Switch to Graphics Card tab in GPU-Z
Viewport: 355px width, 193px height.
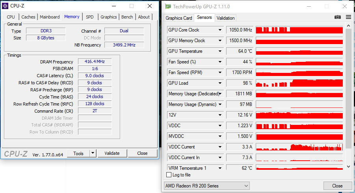click(x=178, y=18)
